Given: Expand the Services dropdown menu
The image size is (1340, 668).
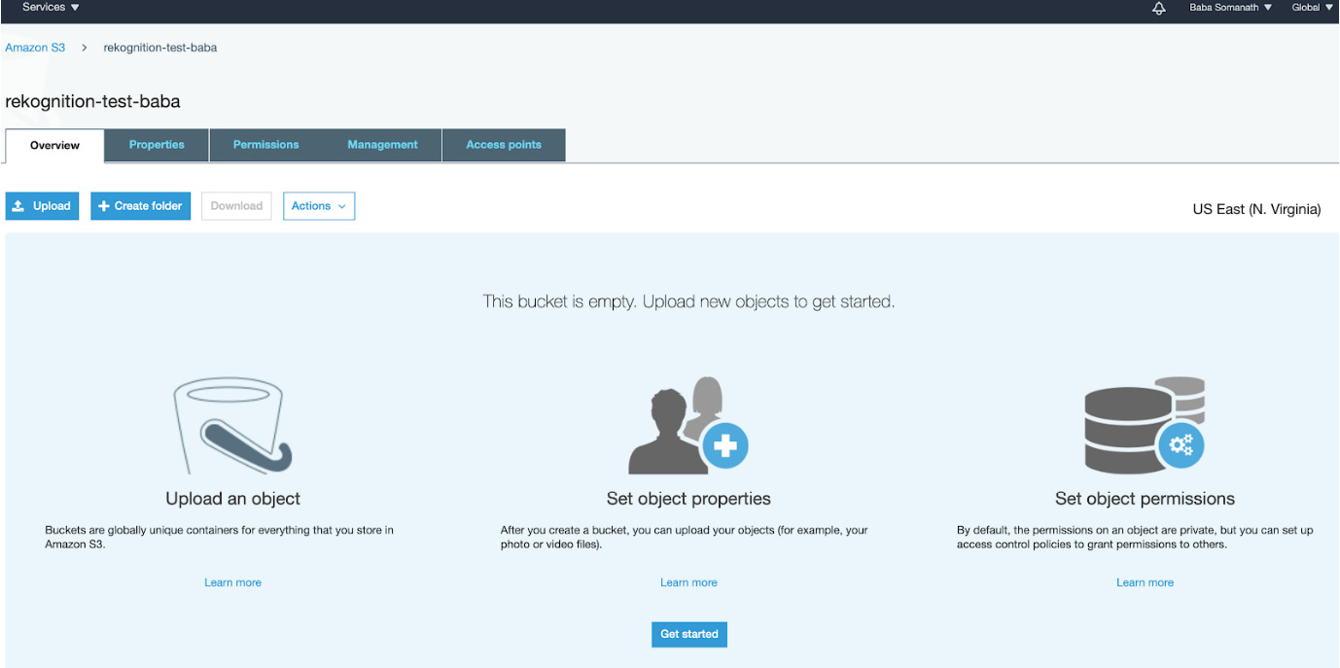Looking at the screenshot, I should click(51, 8).
